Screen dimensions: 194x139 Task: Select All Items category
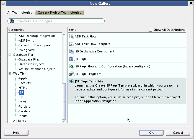[20, 121]
